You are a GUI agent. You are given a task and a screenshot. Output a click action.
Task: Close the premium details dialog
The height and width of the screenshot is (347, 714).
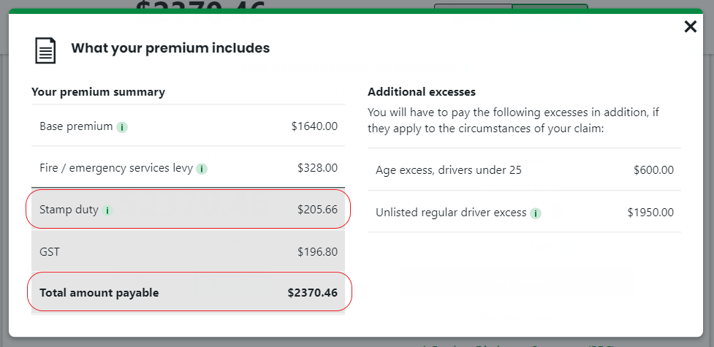(x=690, y=27)
